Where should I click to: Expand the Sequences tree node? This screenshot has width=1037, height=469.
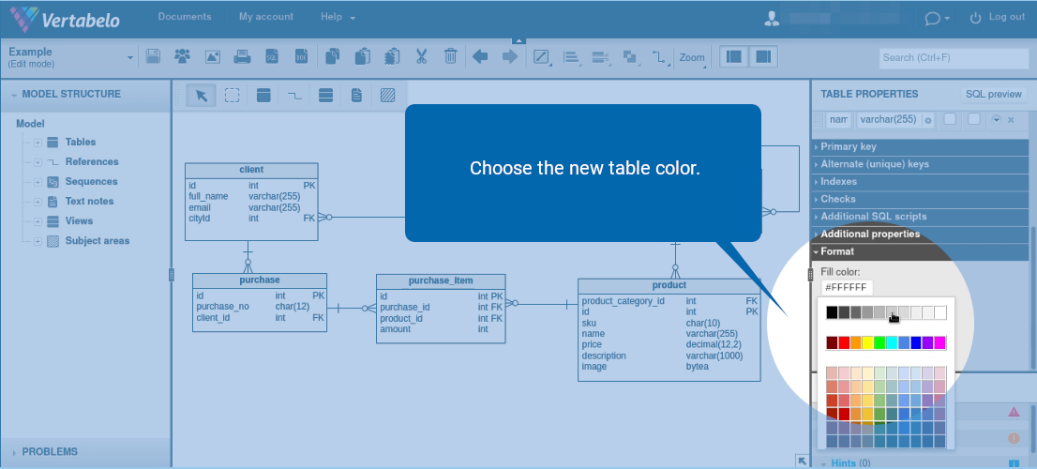point(38,183)
